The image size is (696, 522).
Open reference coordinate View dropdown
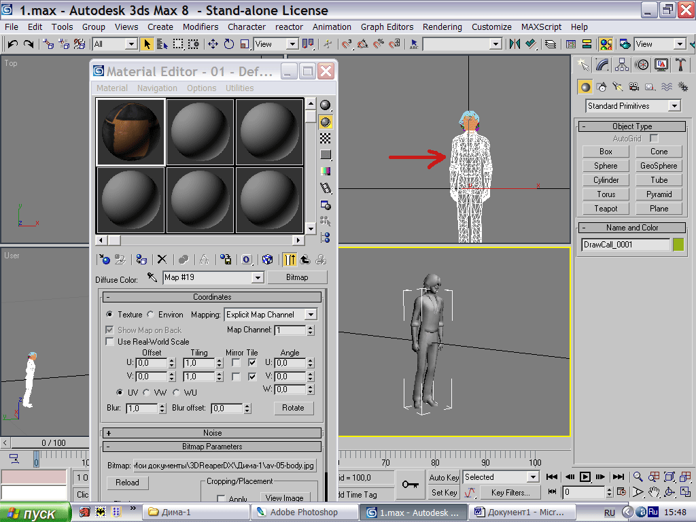(x=292, y=44)
